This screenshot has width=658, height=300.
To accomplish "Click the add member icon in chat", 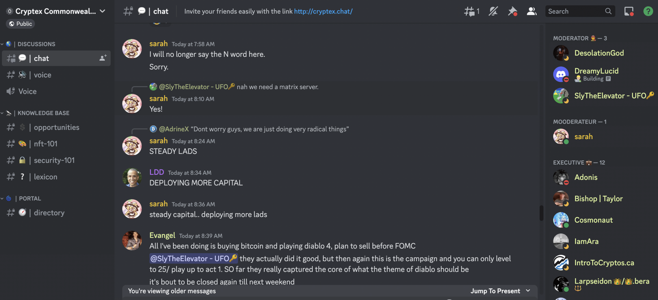I will point(102,58).
